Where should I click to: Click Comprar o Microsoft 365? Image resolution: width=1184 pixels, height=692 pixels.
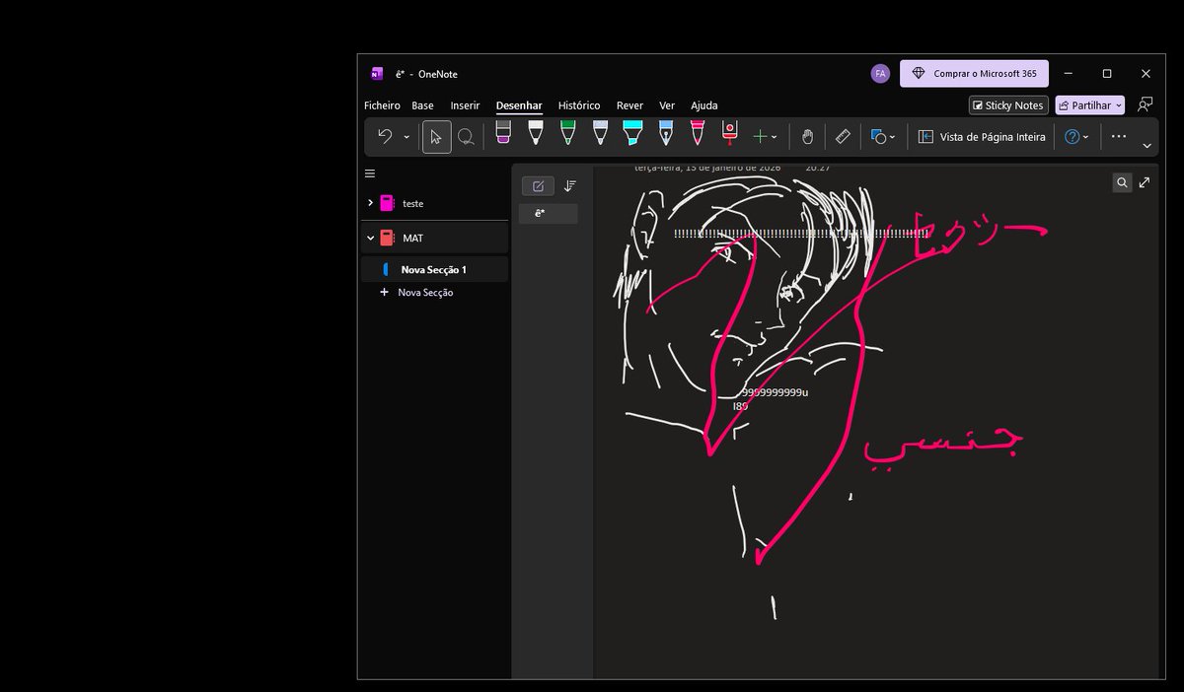click(974, 74)
